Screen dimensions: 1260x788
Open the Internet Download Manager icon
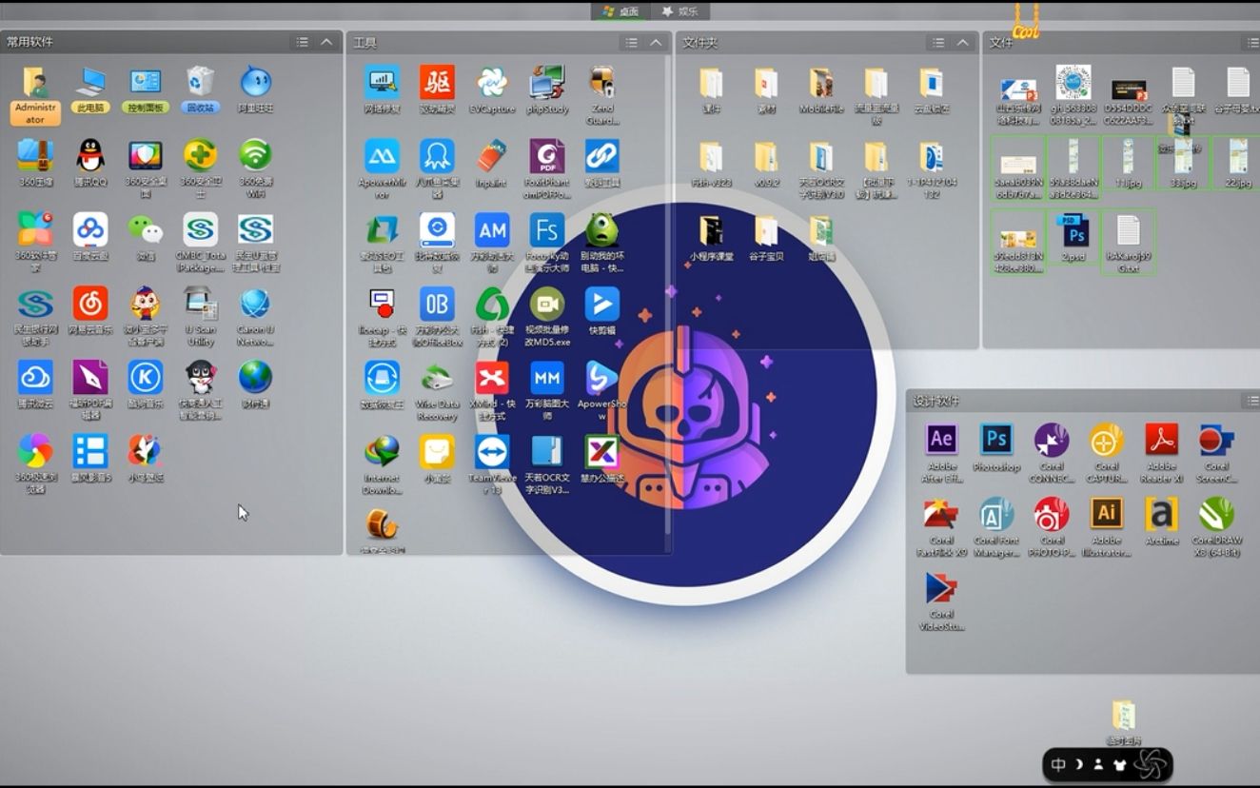click(x=383, y=452)
